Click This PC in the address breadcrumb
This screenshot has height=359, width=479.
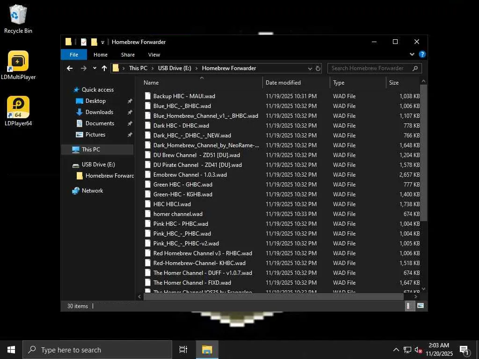tap(138, 68)
